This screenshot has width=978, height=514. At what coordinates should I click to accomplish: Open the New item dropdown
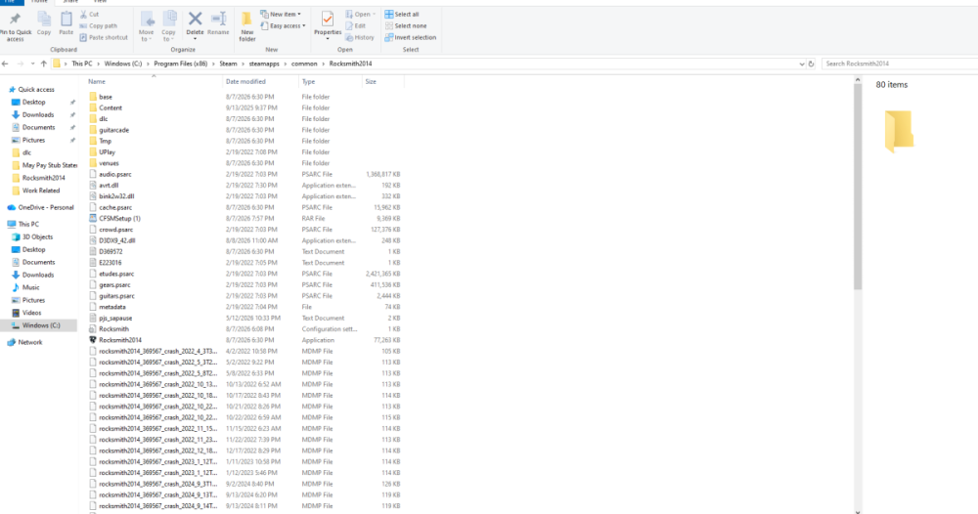[x=281, y=15]
